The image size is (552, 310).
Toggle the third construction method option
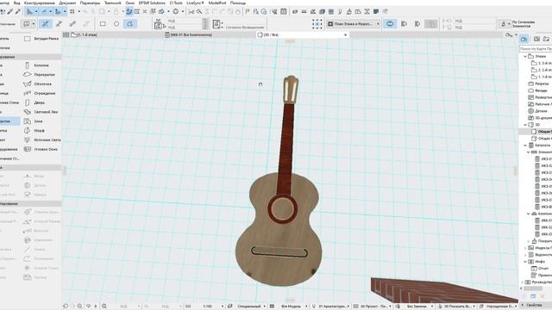[72, 24]
